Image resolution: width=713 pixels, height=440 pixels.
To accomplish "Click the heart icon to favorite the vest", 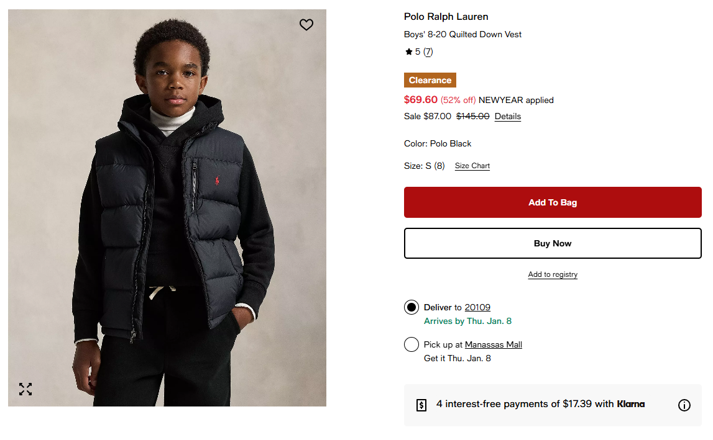I will click(x=306, y=25).
